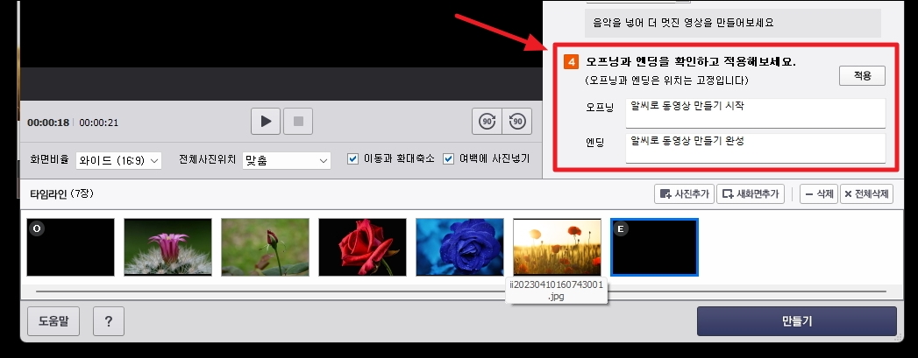
Task: Open 도움말 help
Action: click(x=53, y=321)
